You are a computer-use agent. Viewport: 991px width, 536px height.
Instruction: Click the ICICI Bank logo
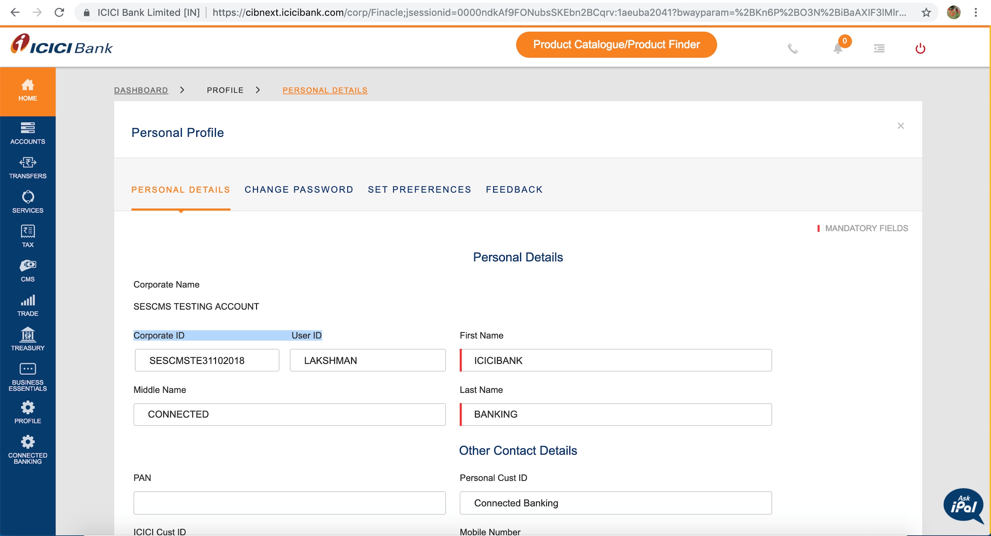(62, 44)
